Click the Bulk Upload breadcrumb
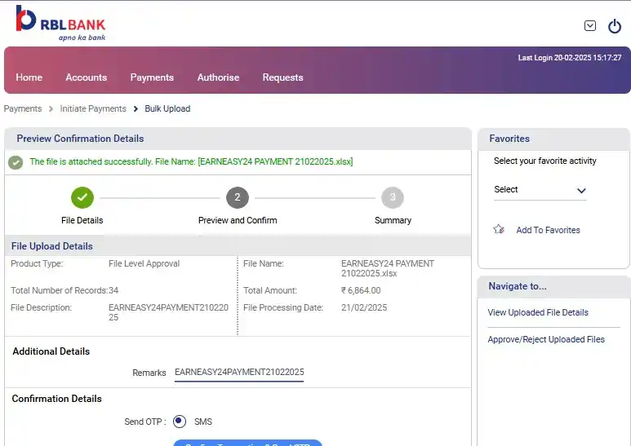This screenshot has width=631, height=446. point(167,109)
